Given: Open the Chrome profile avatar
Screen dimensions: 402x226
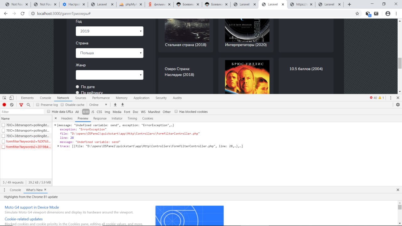Looking at the screenshot, I should [x=388, y=13].
